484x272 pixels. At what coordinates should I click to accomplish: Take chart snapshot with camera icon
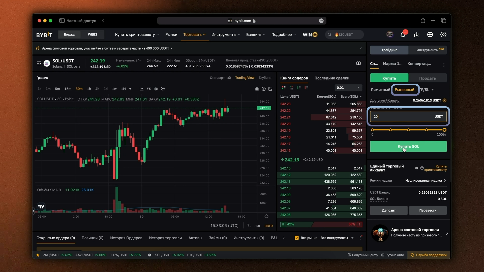(257, 89)
